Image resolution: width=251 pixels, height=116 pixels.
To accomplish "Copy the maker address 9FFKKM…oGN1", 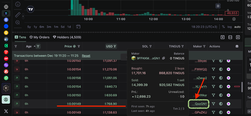I will click(163, 58).
